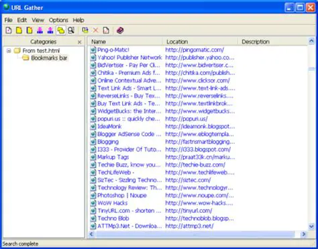
Task: Select the Technology Review: Th... entry
Action: 129,187
